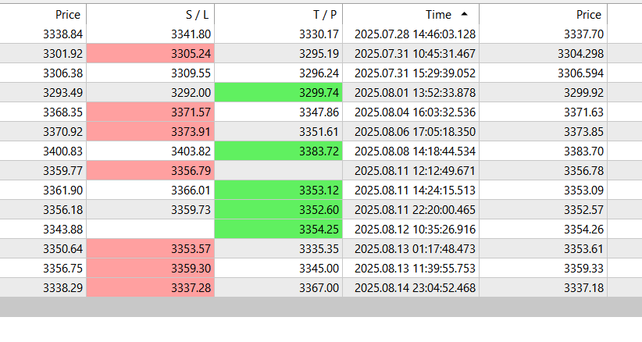642x342 pixels.
Task: Click green take profit value 3352.60
Action: click(279, 209)
